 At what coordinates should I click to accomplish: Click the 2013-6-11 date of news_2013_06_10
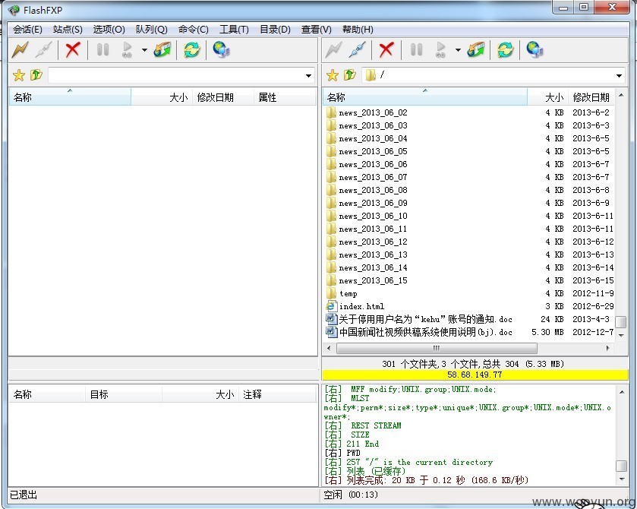pos(593,216)
